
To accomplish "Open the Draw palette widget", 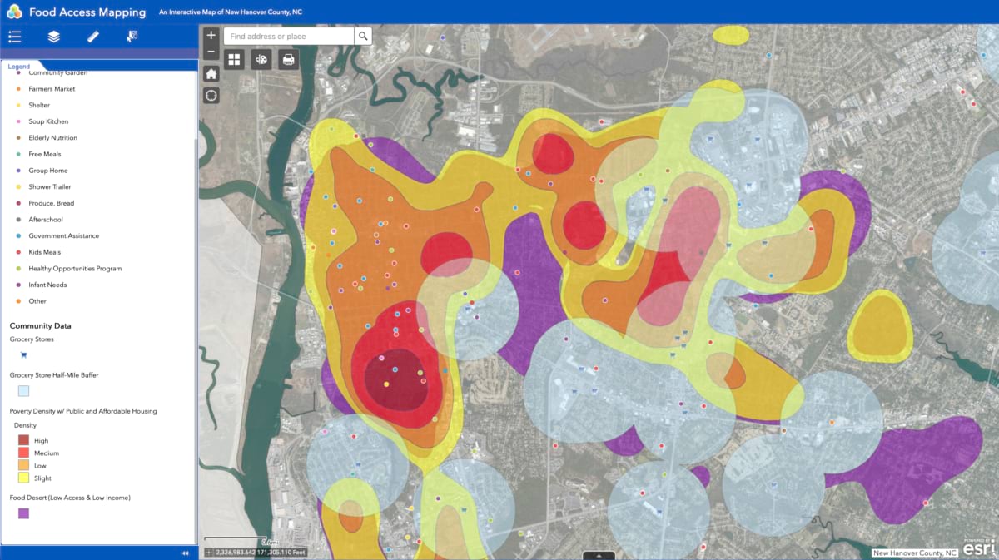I will [x=261, y=60].
